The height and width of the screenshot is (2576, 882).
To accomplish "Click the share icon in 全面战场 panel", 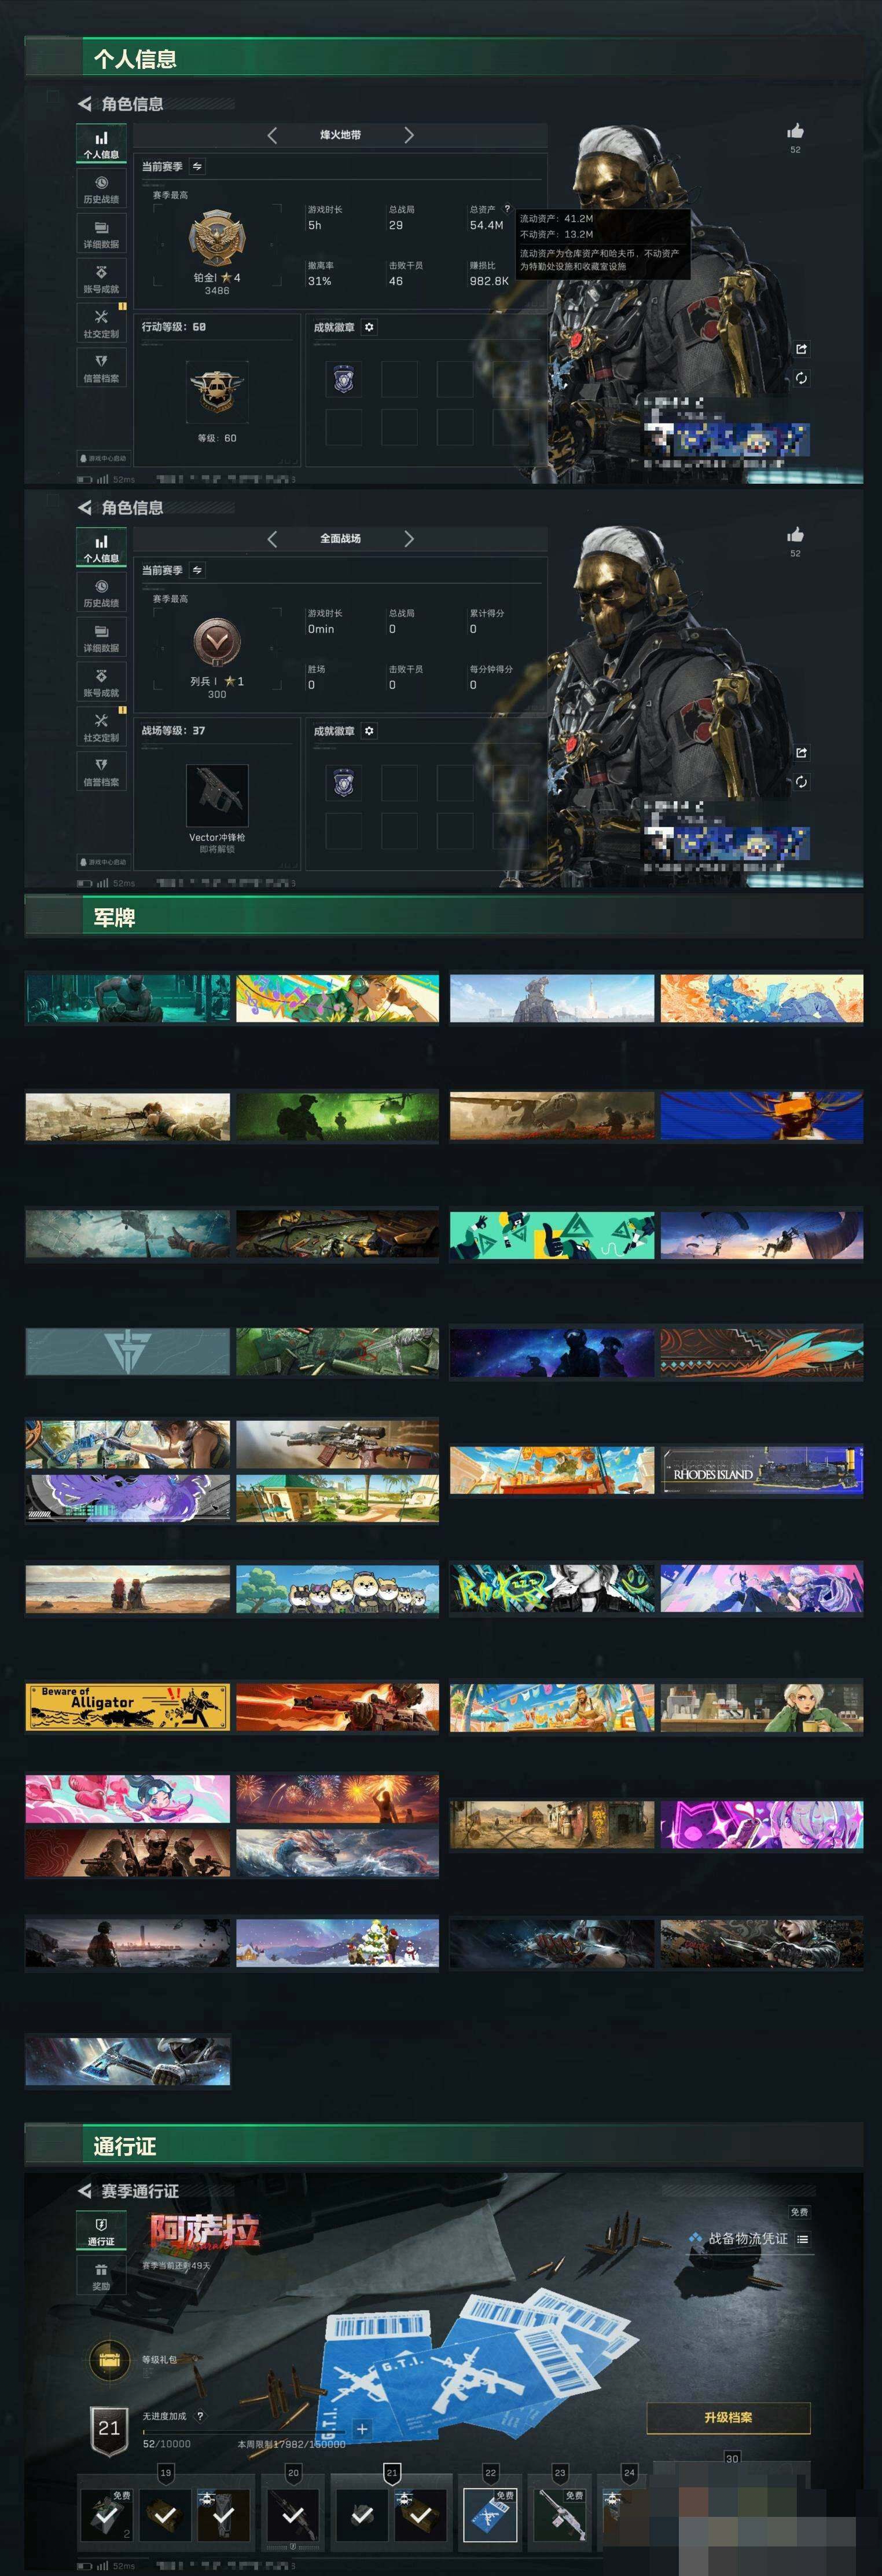I will (801, 752).
